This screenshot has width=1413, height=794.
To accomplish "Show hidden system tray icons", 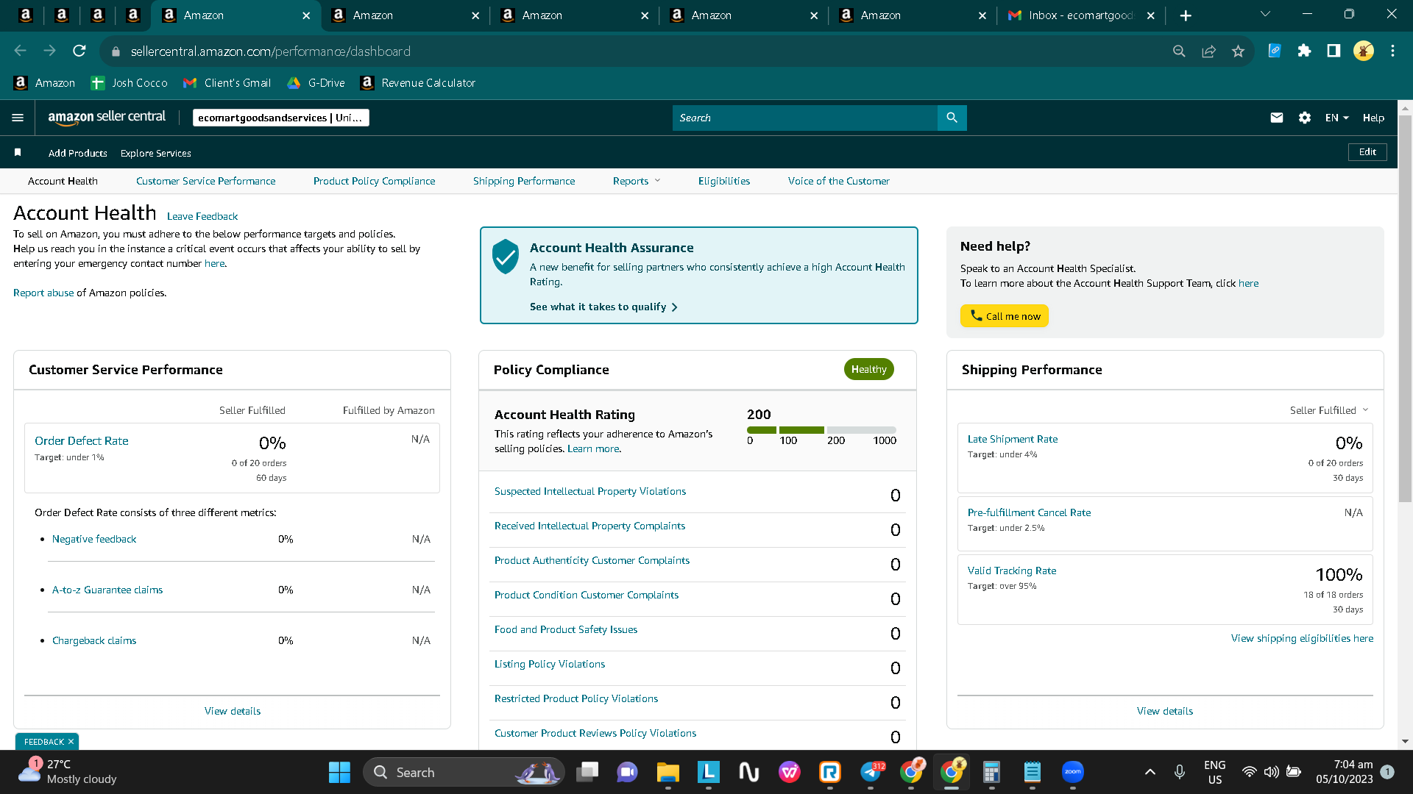I will (x=1150, y=772).
